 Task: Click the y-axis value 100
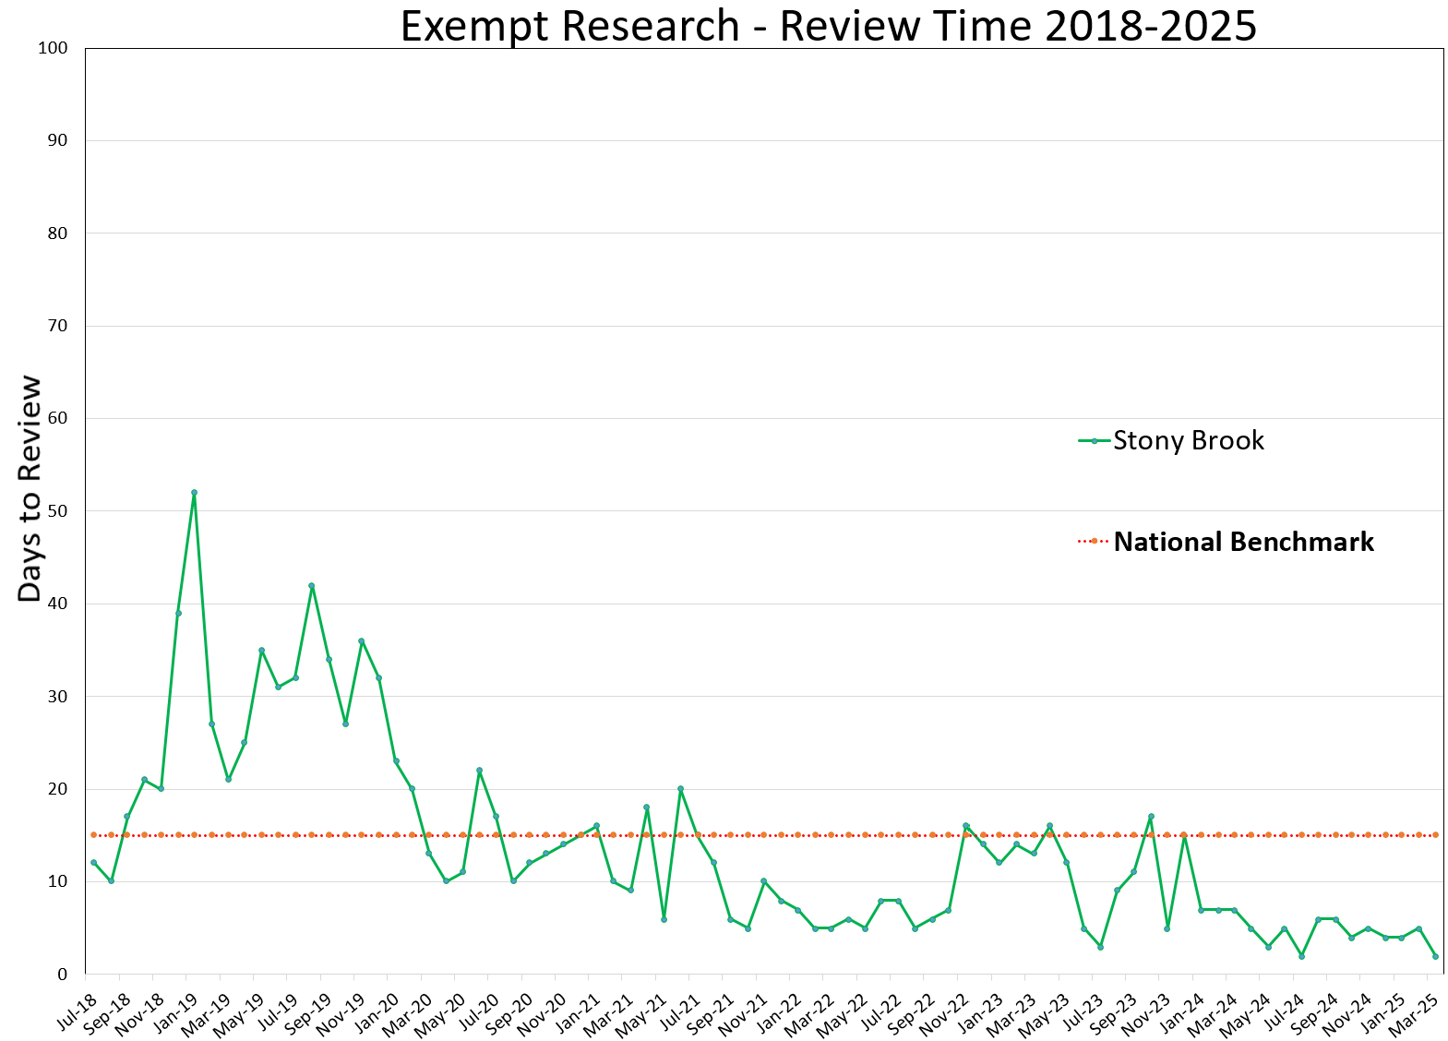(54, 48)
